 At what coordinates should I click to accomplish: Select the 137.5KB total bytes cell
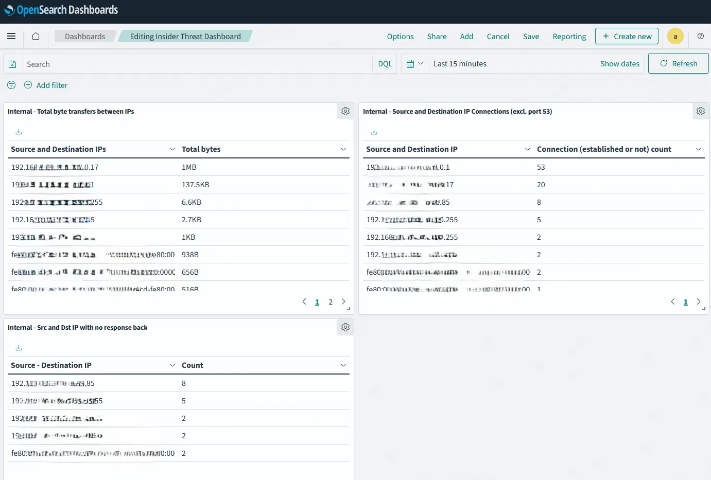[x=196, y=185]
